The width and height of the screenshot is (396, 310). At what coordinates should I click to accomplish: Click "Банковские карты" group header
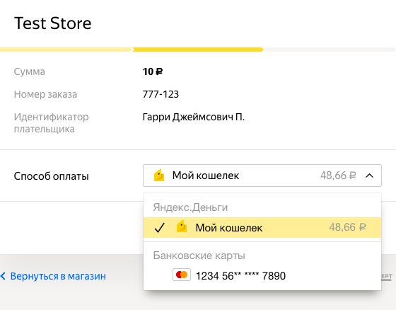point(199,256)
